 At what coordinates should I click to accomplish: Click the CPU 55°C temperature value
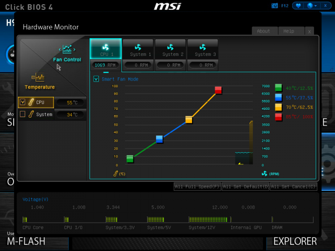click(71, 102)
